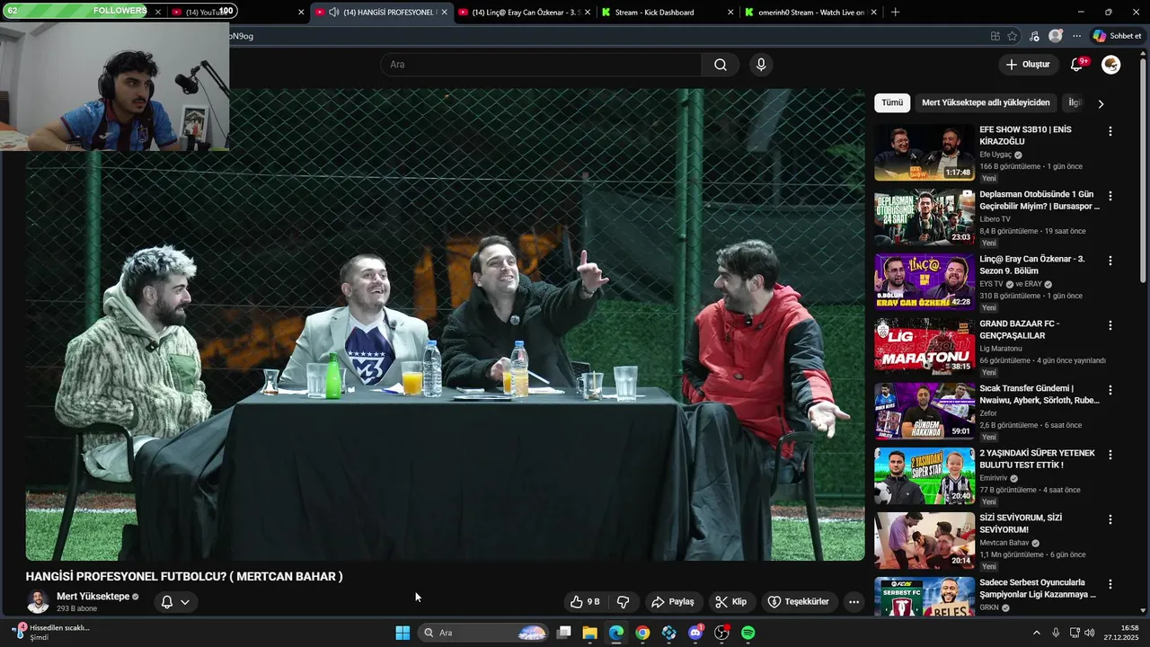This screenshot has height=647, width=1150.
Task: Click the YouTube search input field
Action: pos(541,65)
